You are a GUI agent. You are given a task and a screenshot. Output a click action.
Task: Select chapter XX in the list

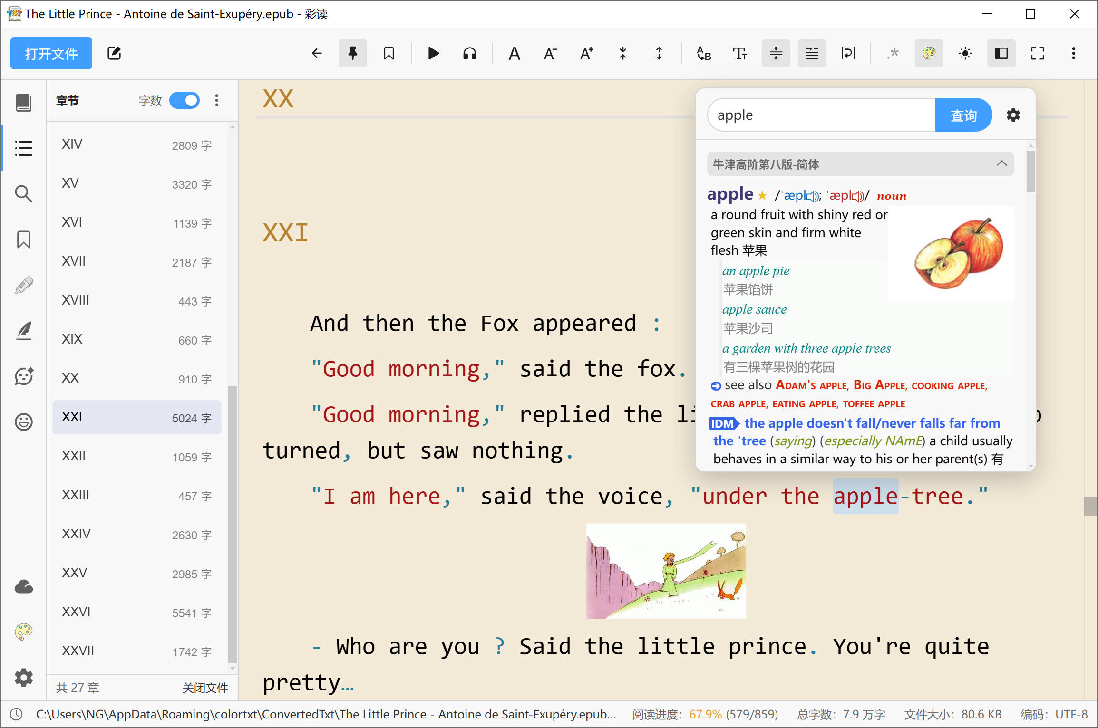137,378
